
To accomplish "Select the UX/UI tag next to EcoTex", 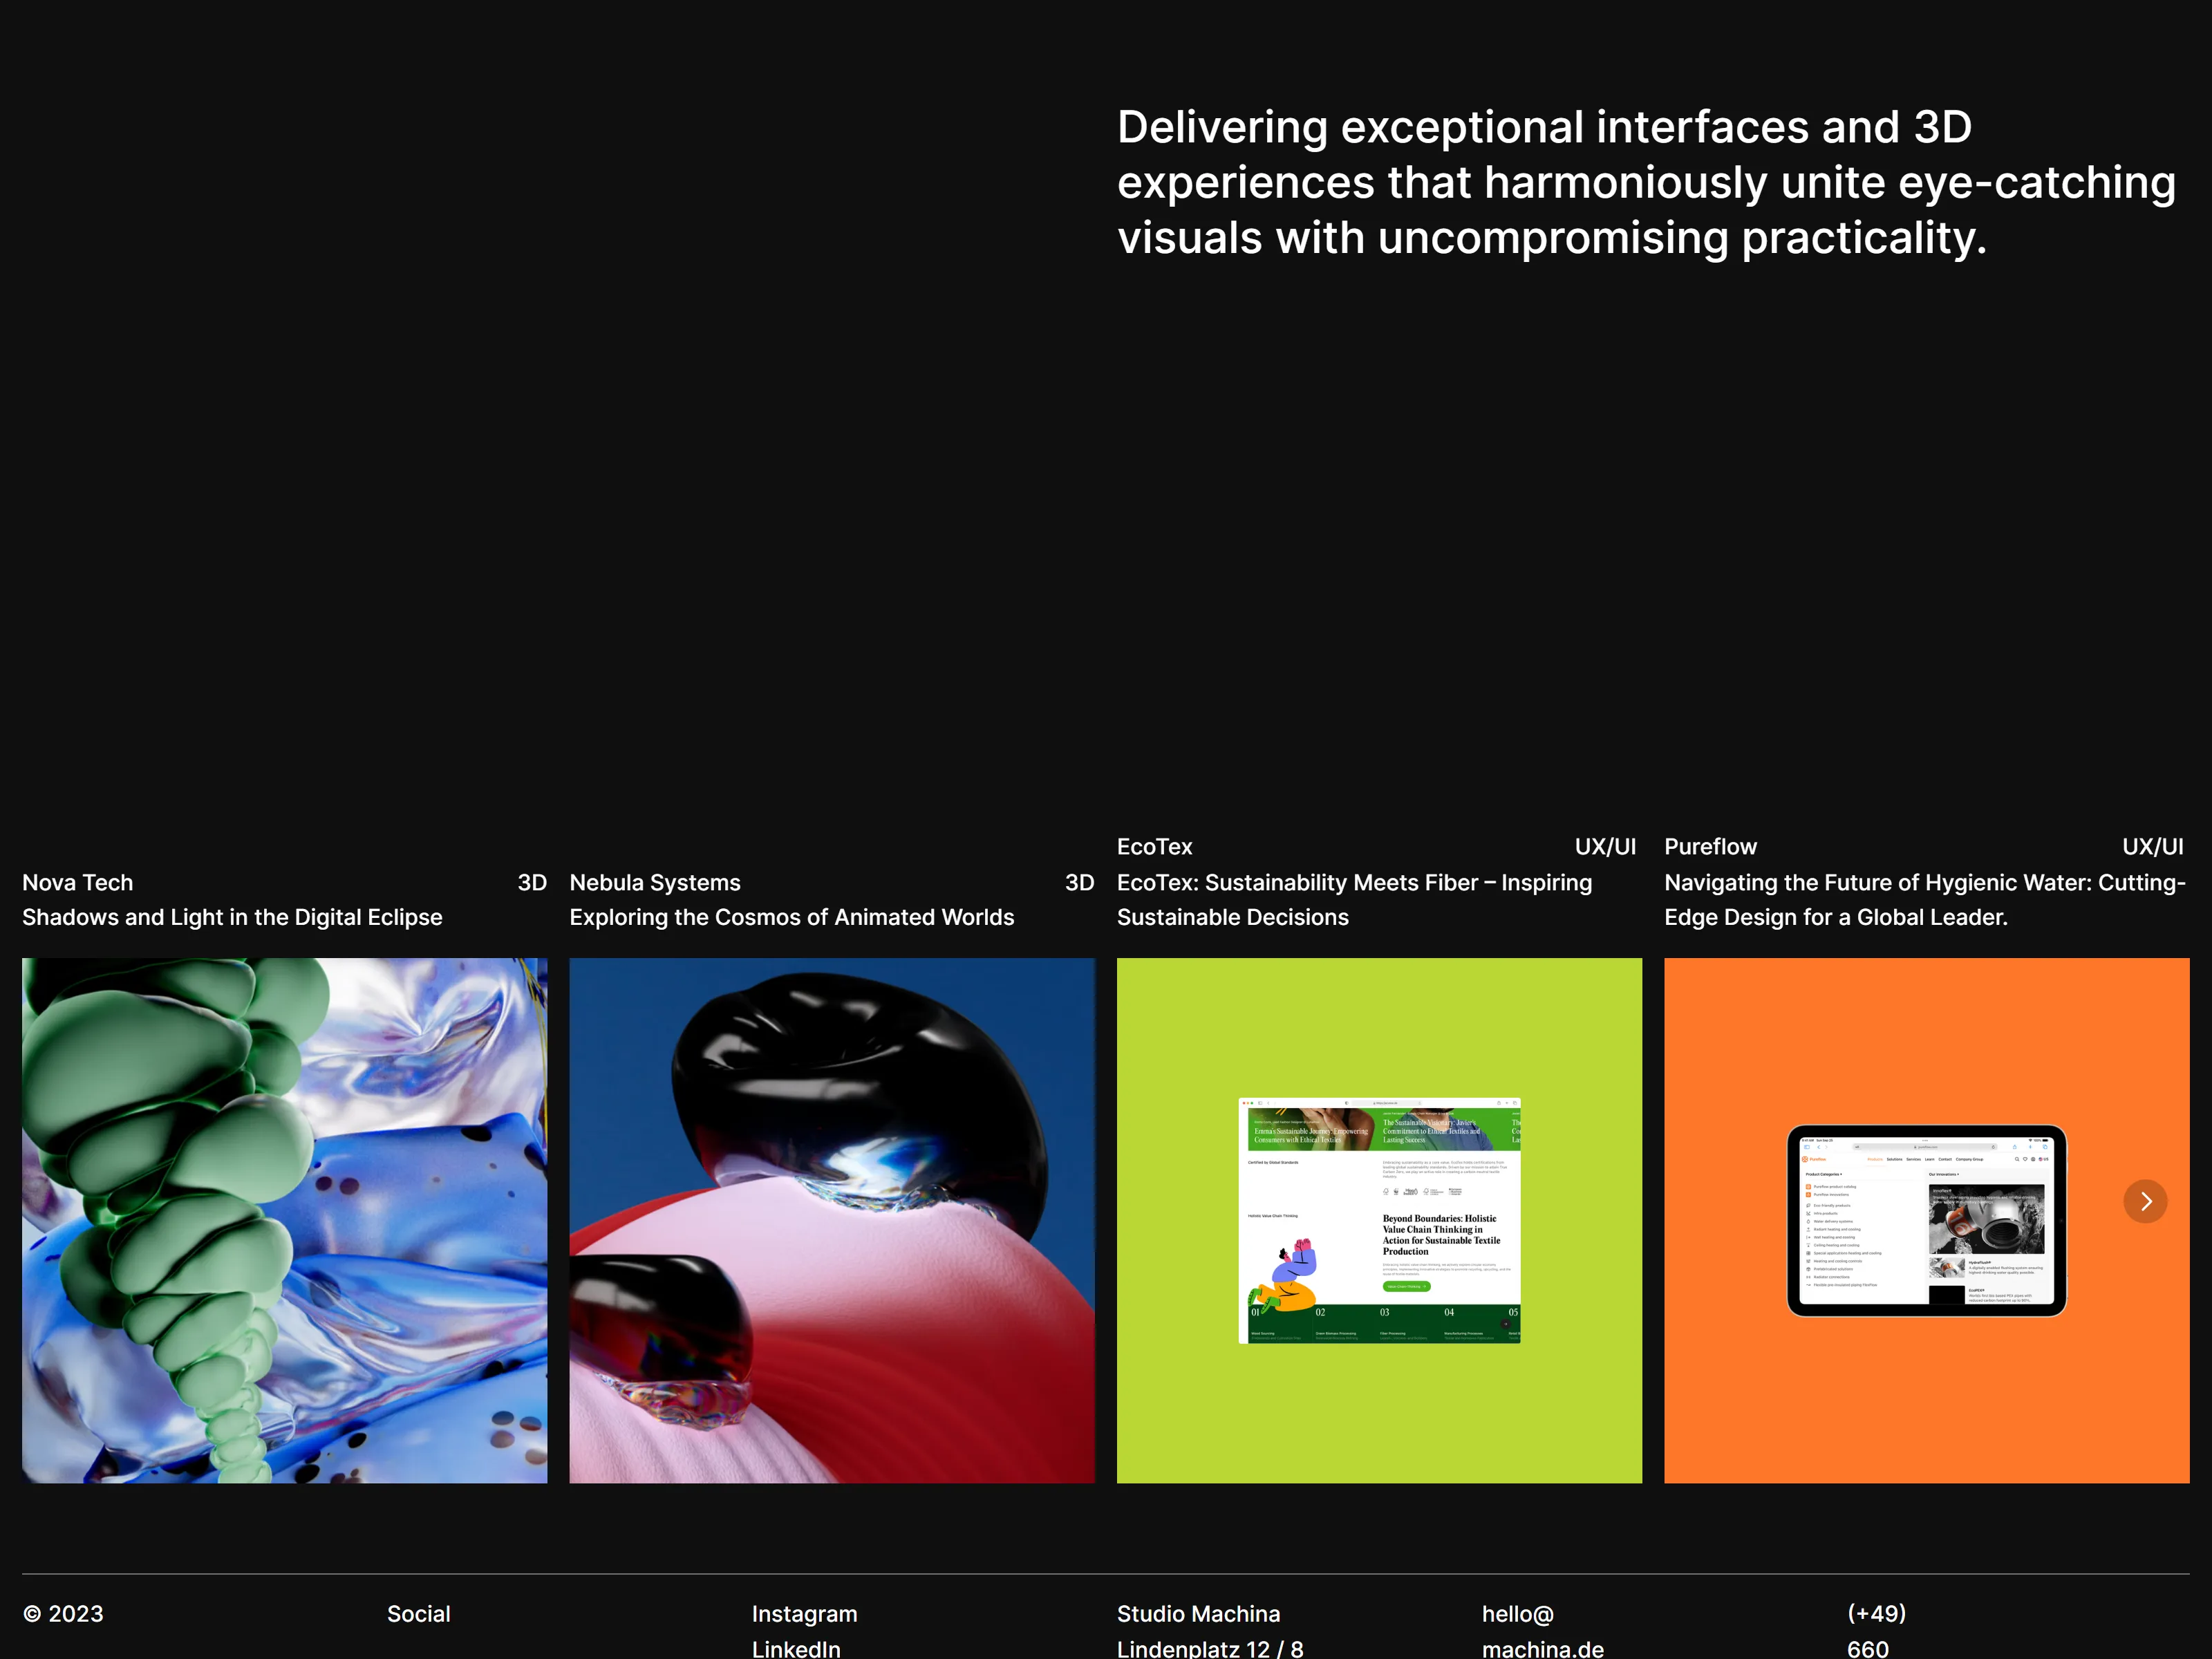I will pyautogui.click(x=1605, y=846).
